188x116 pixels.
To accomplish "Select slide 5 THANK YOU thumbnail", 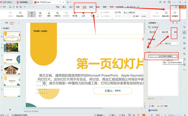I will pyautogui.click(x=12, y=81).
